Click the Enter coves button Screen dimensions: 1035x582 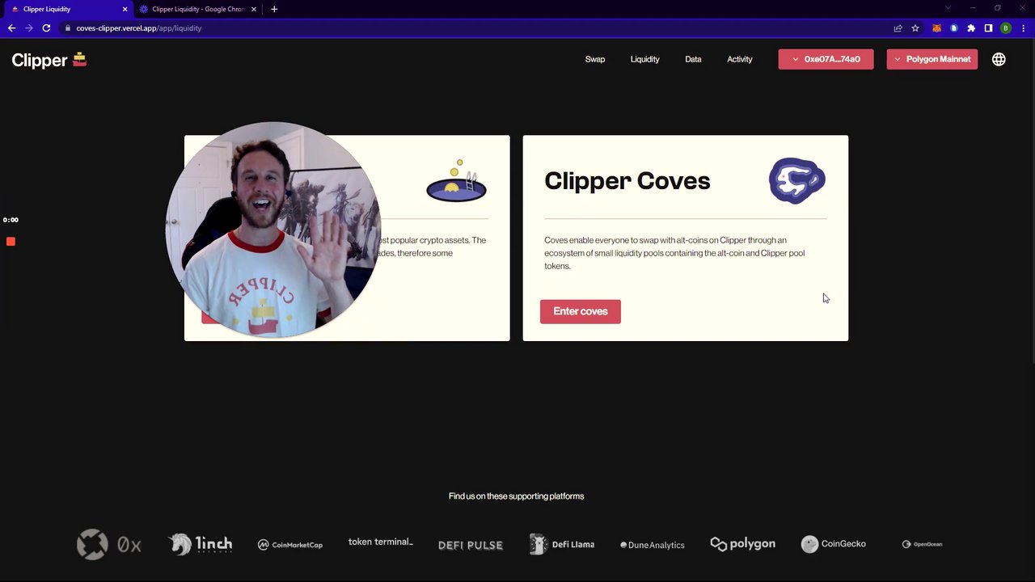point(581,311)
